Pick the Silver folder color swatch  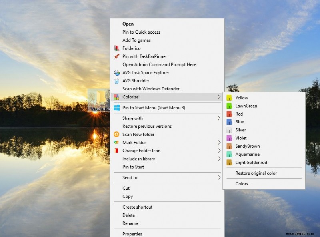(x=229, y=130)
